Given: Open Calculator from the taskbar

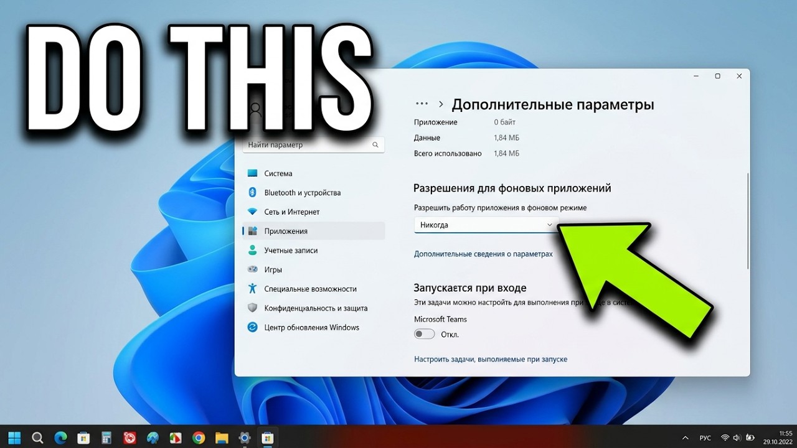Looking at the screenshot, I should coord(106,437).
